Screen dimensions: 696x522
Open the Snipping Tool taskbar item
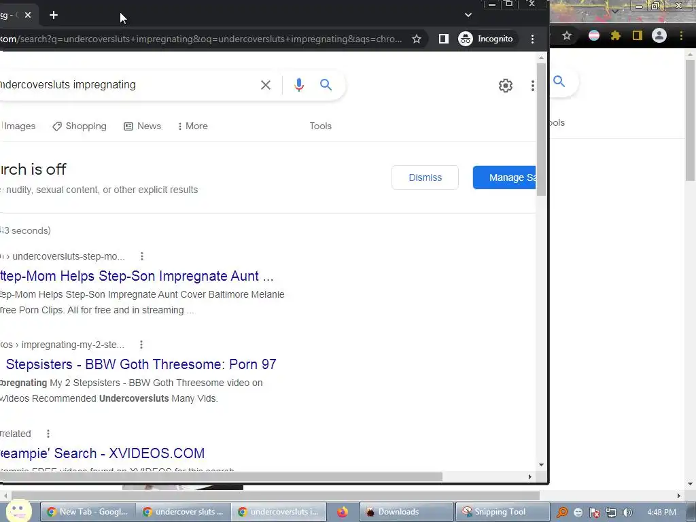tap(502, 512)
